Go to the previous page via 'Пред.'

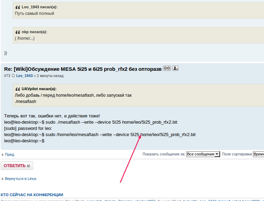point(10,154)
